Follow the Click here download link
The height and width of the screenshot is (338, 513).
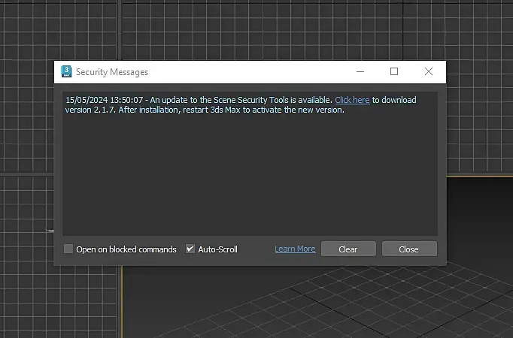pyautogui.click(x=352, y=100)
